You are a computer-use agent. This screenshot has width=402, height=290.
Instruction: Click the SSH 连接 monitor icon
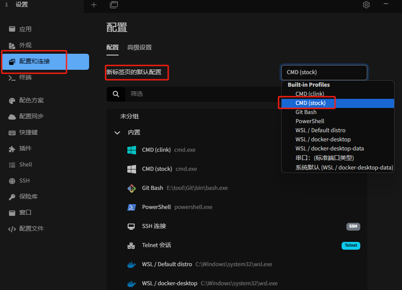point(131,226)
